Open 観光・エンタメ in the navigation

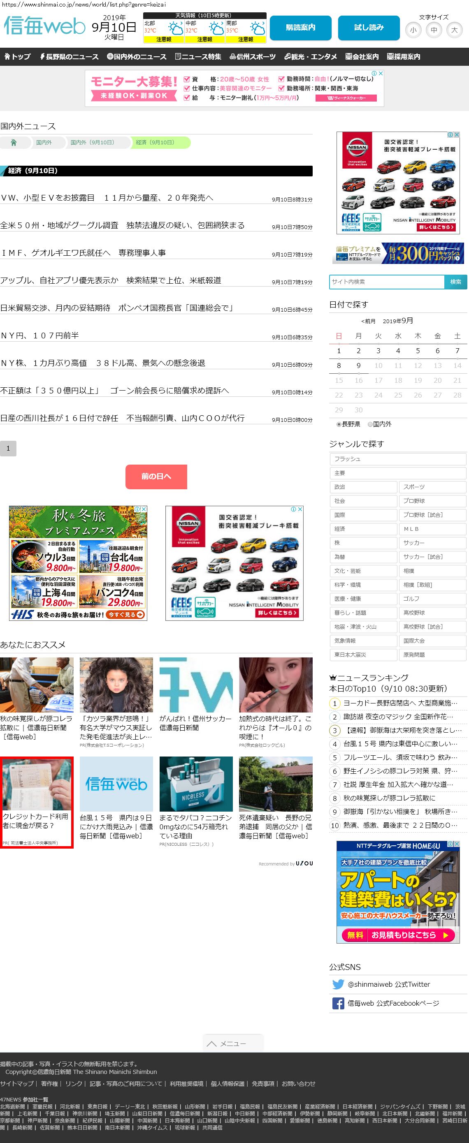click(x=311, y=56)
